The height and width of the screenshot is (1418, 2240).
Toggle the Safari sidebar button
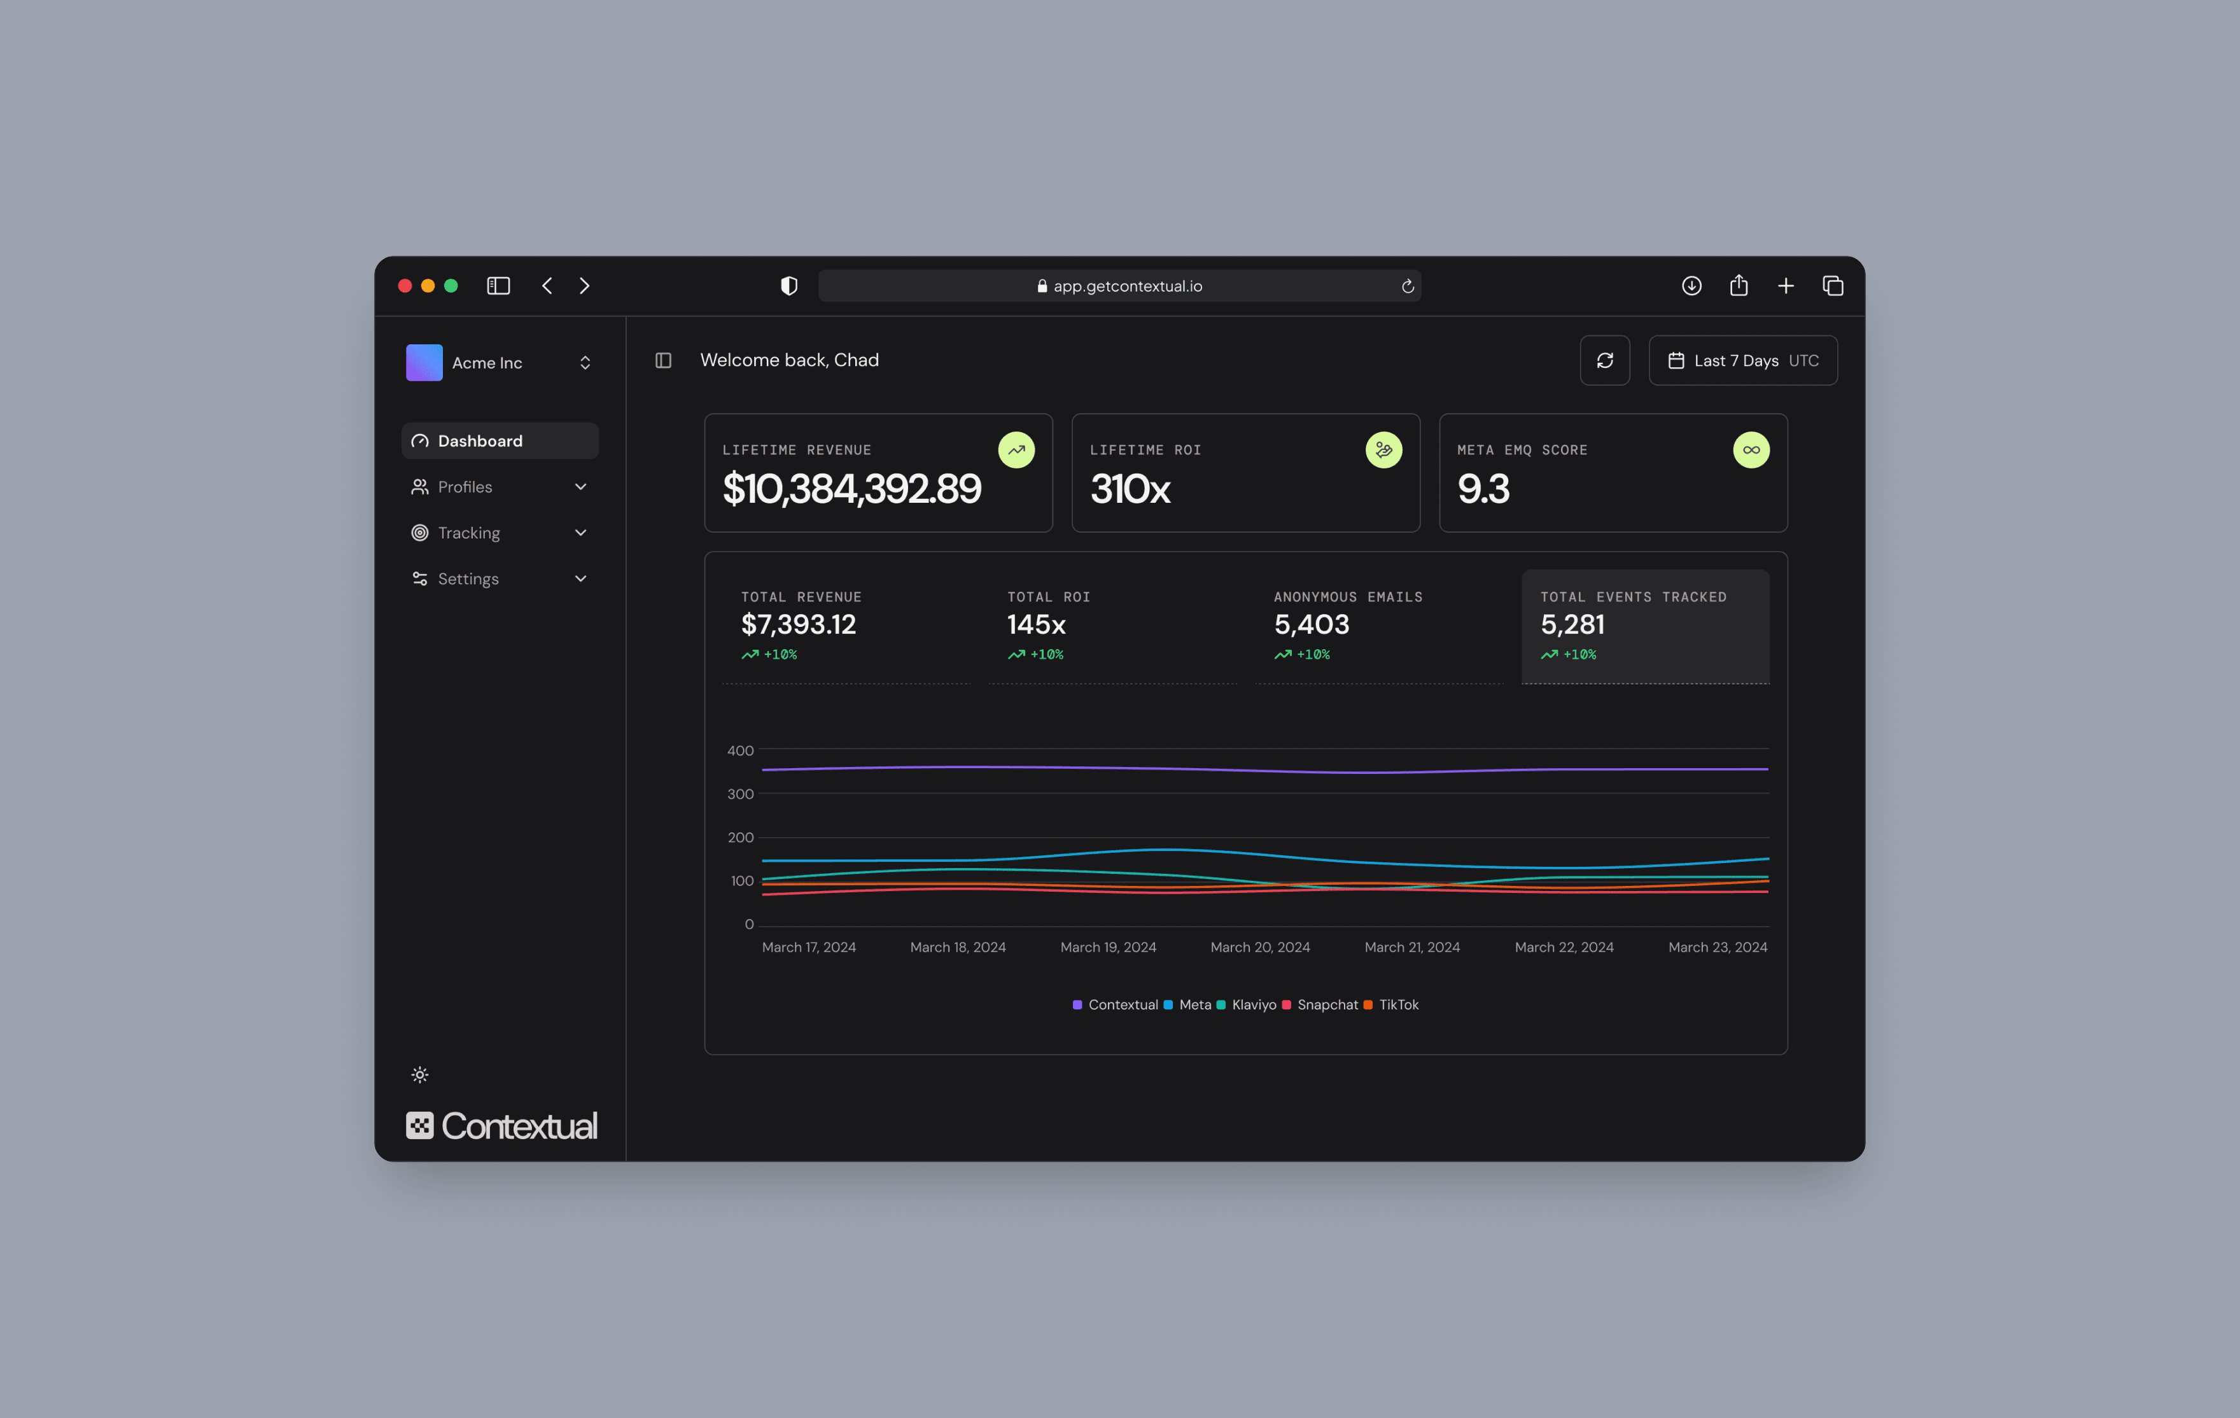tap(499, 286)
